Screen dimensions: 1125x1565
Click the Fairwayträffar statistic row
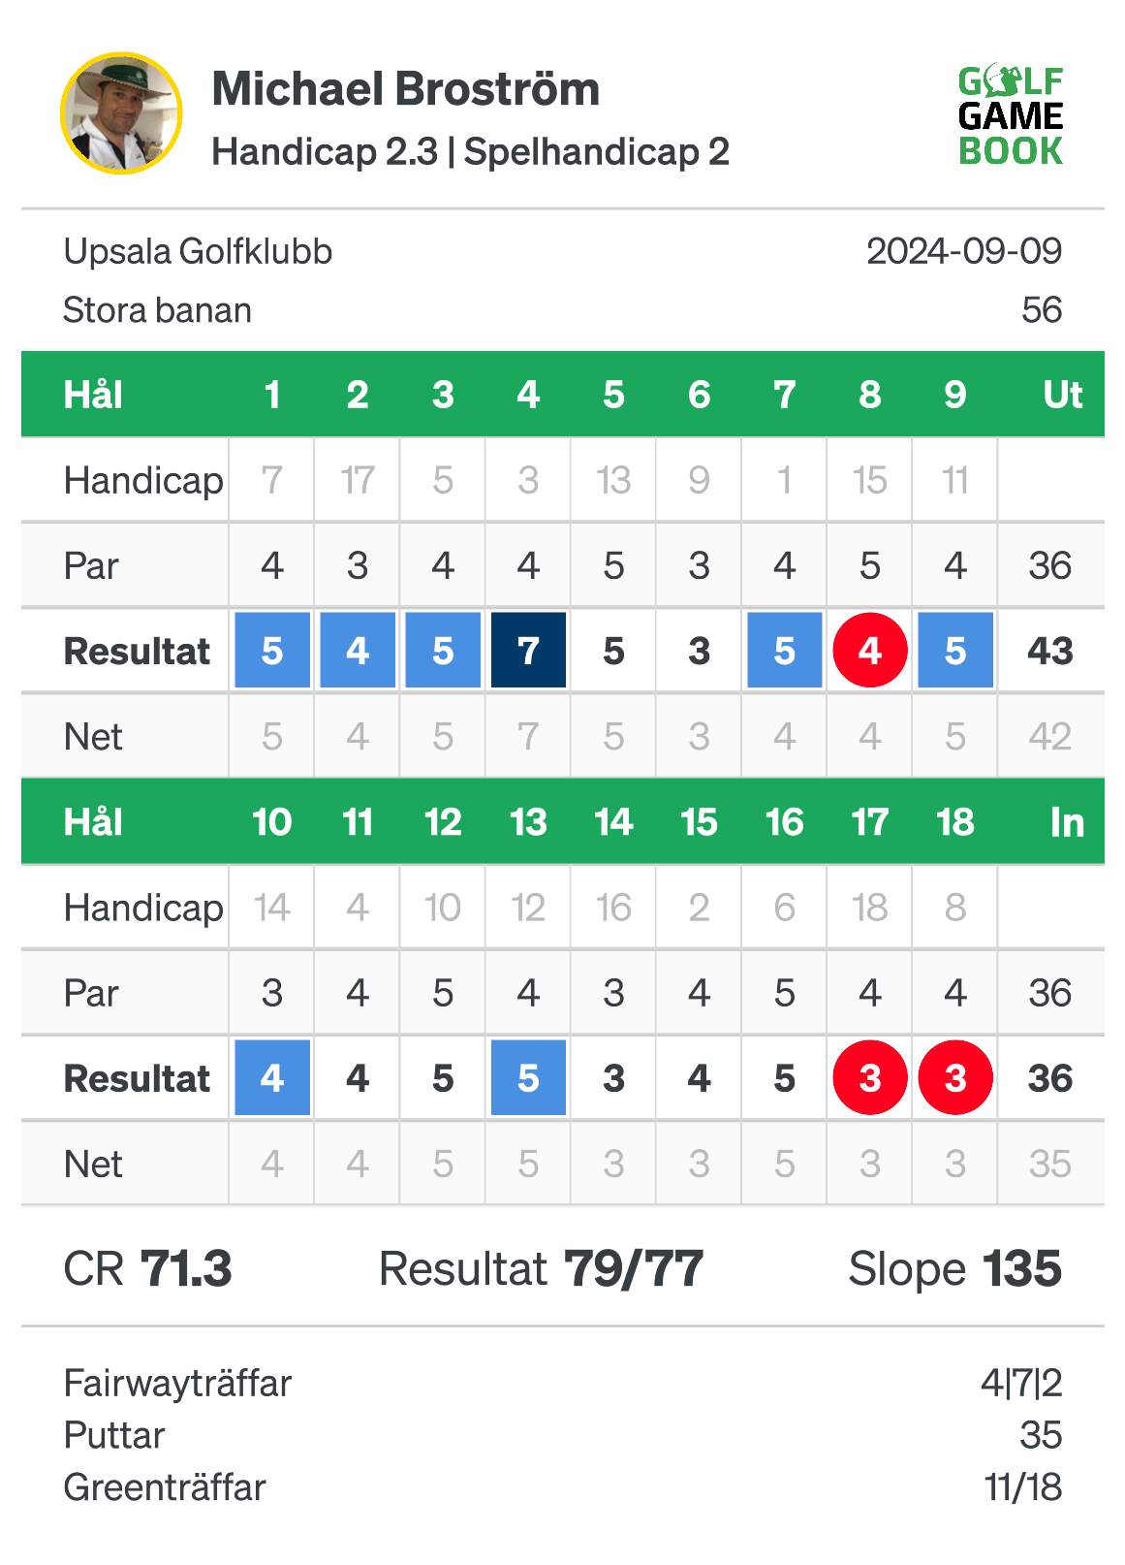(563, 1383)
